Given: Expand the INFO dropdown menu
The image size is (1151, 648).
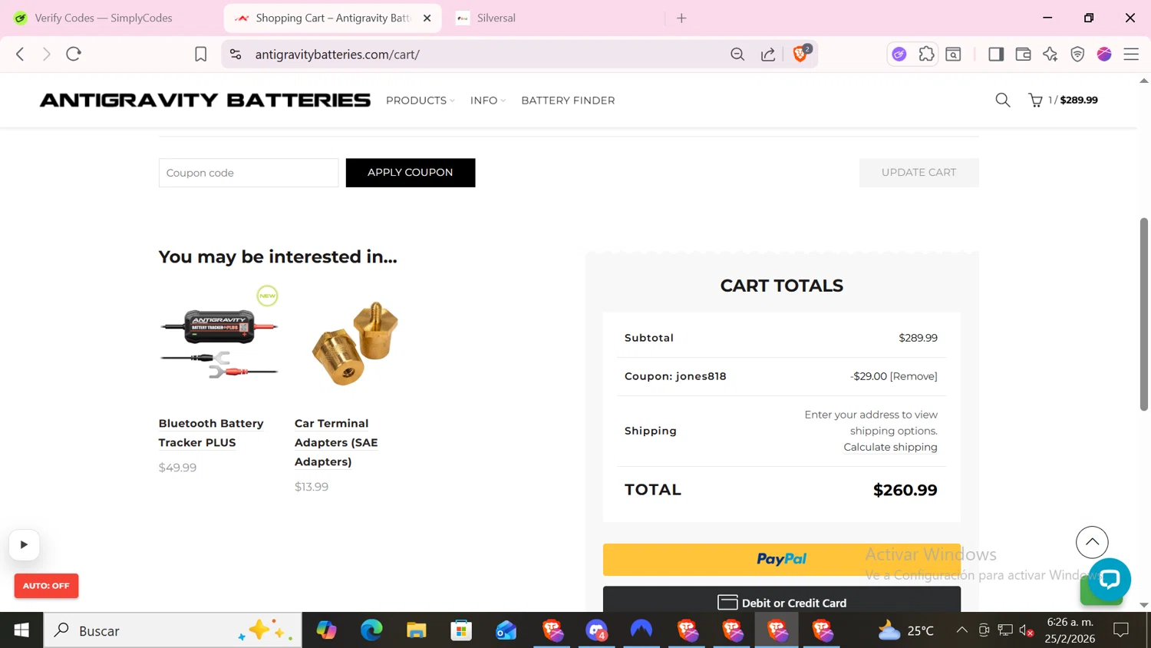Looking at the screenshot, I should point(487,101).
